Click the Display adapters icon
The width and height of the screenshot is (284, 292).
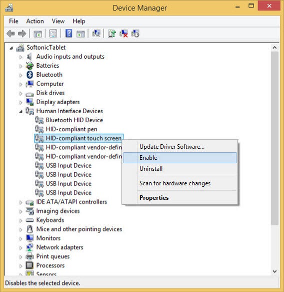tap(29, 102)
